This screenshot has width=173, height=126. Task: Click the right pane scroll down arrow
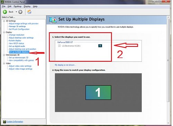pyautogui.click(x=168, y=123)
